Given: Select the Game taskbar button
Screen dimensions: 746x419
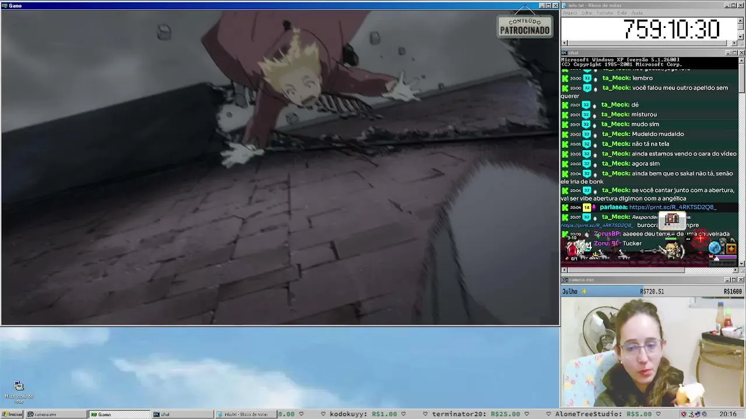Looking at the screenshot, I should pos(119,414).
